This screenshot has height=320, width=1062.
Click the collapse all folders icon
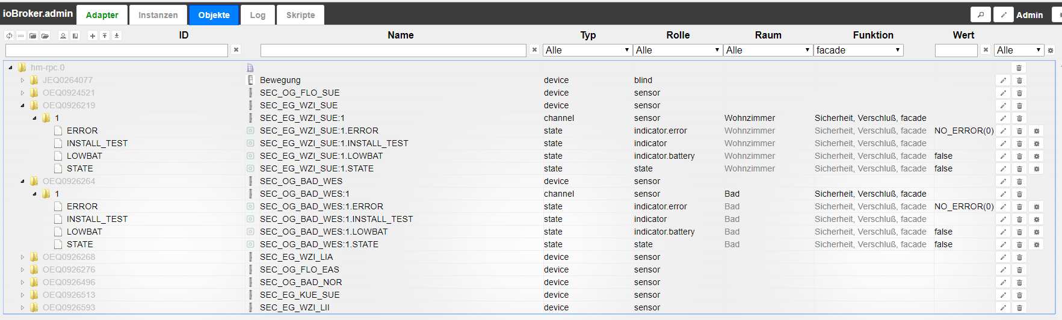[33, 36]
